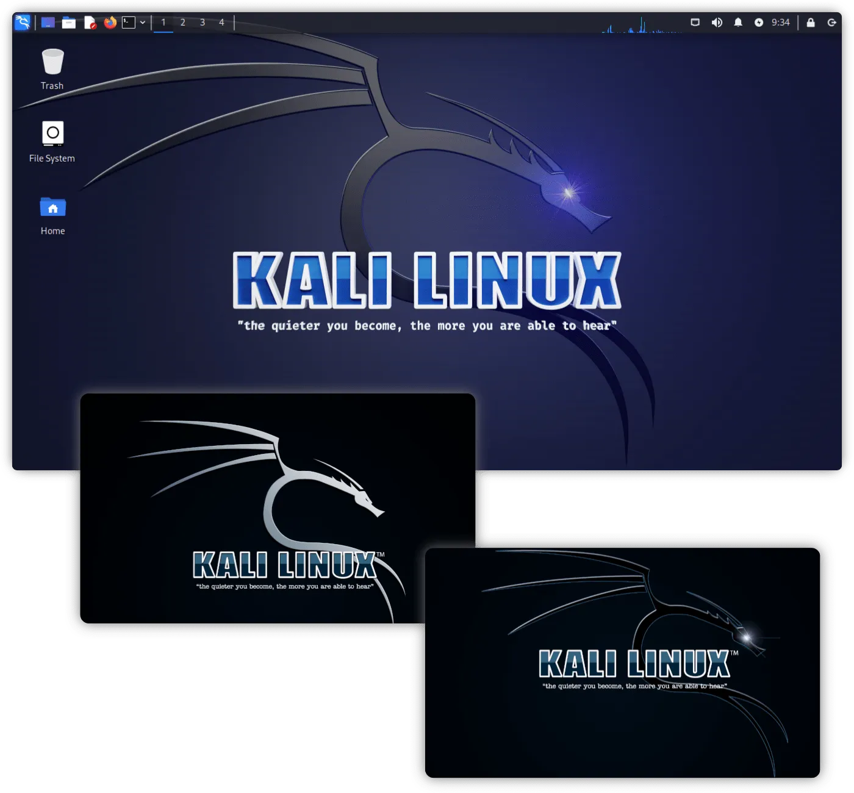Launch the text editor panel icon
Screen dimensions: 854x793
[90, 23]
